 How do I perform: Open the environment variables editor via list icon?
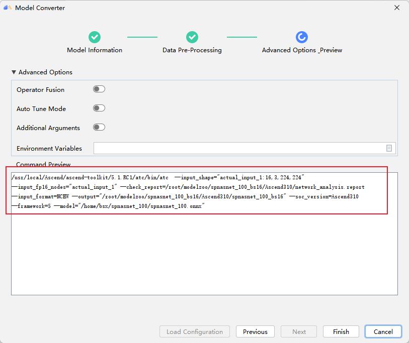(389, 148)
